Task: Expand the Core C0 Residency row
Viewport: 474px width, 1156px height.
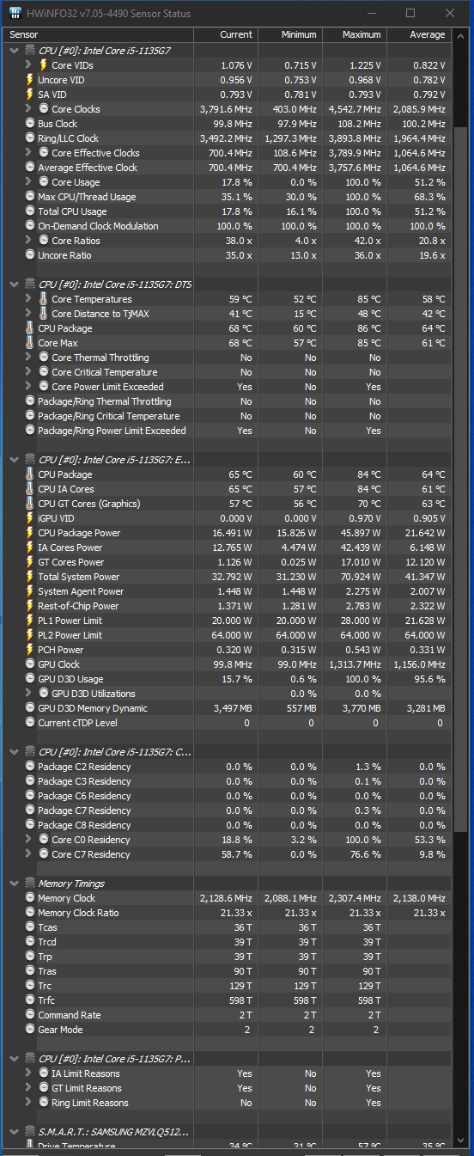Action: click(29, 840)
